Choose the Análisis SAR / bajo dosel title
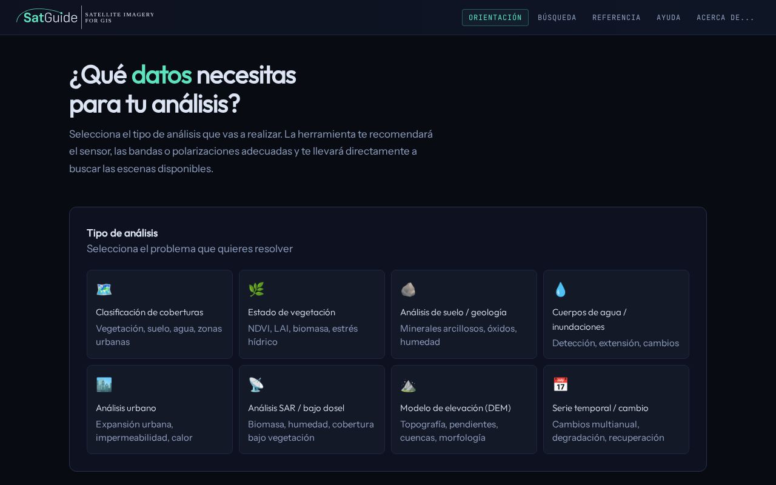The height and width of the screenshot is (485, 776). click(x=296, y=408)
